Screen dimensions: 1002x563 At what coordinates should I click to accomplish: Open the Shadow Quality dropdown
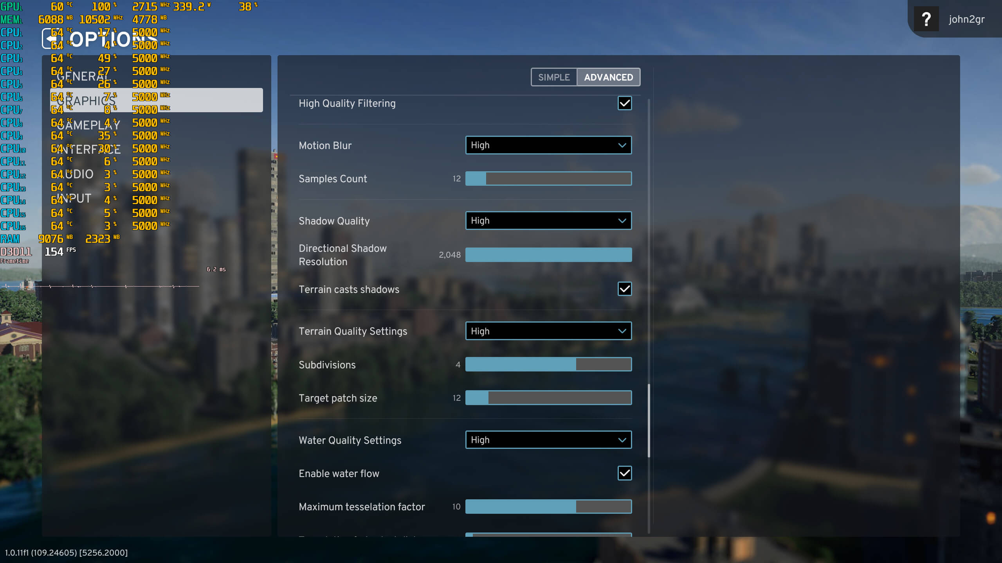(x=548, y=221)
